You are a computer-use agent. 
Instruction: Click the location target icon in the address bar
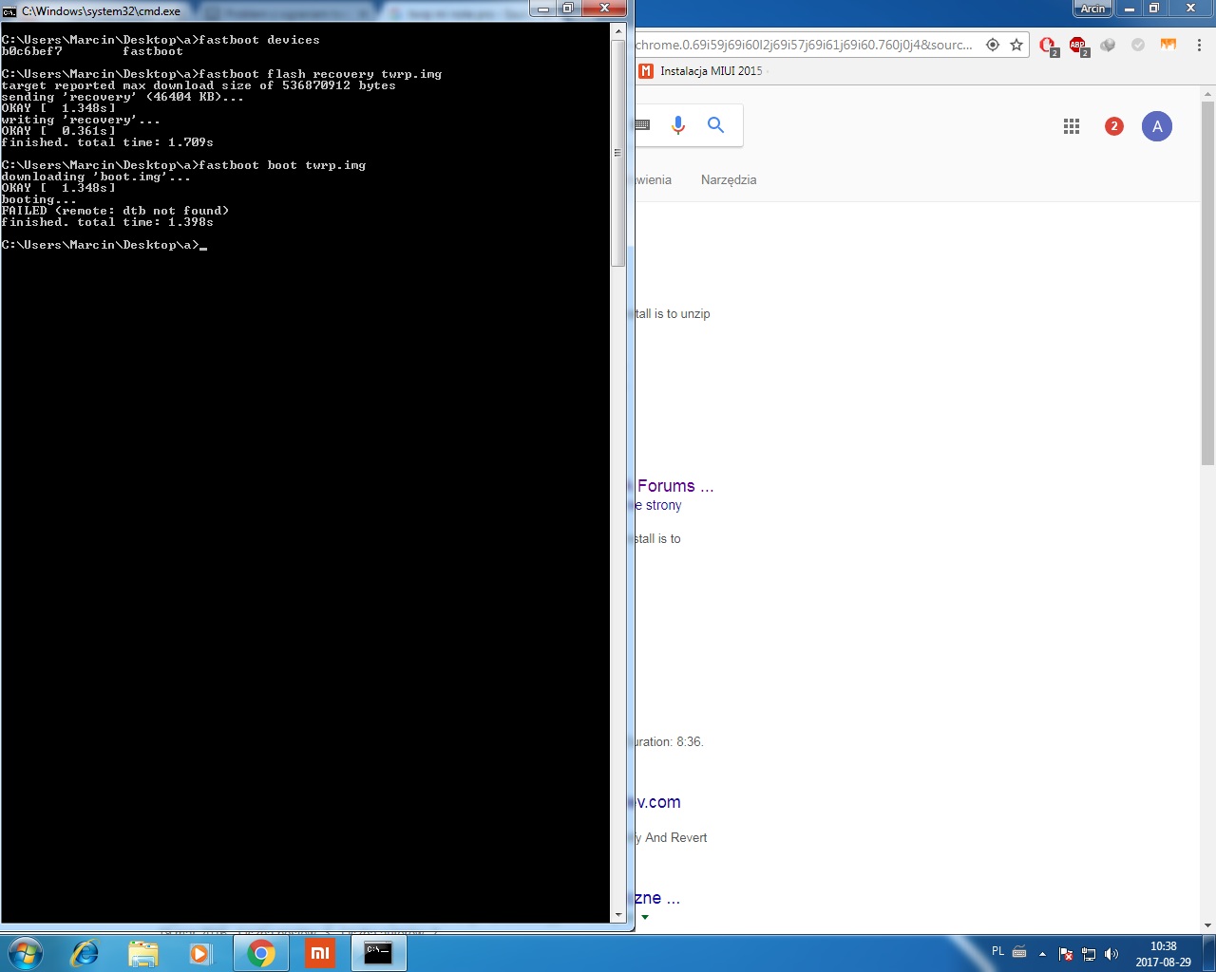pos(993,45)
